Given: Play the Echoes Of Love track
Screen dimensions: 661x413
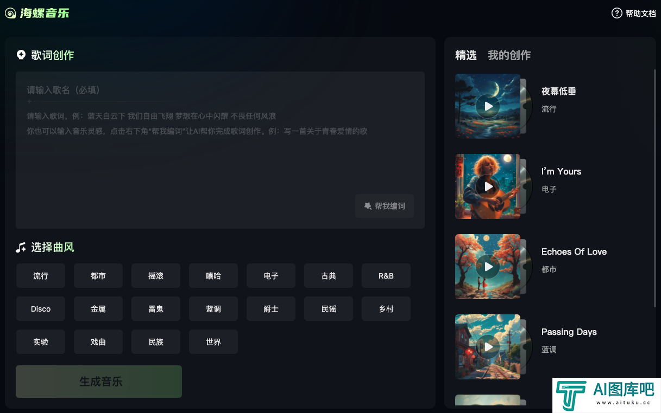Looking at the screenshot, I should pyautogui.click(x=488, y=267).
